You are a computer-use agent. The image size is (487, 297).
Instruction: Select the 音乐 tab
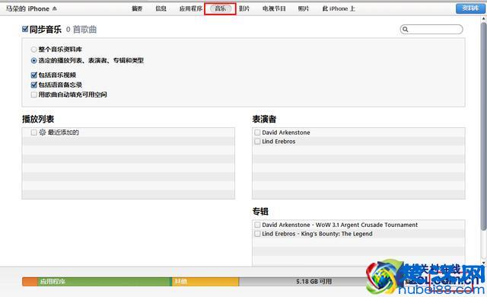point(220,8)
